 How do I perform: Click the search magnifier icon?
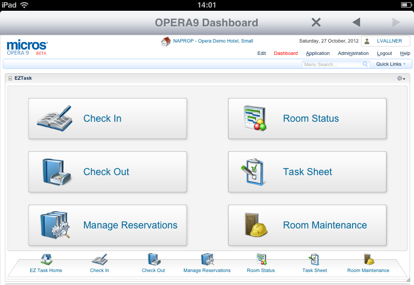(x=365, y=64)
